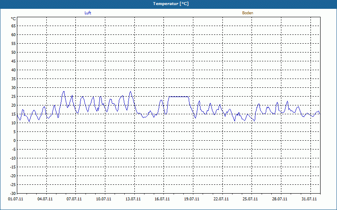This screenshot has height=210, width=337.
Task: Click the flat 25°C plateau of the curve
Action: coord(179,97)
